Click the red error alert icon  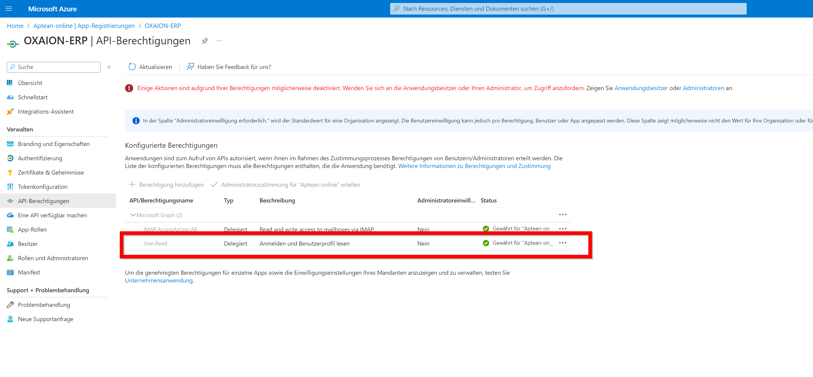click(129, 88)
